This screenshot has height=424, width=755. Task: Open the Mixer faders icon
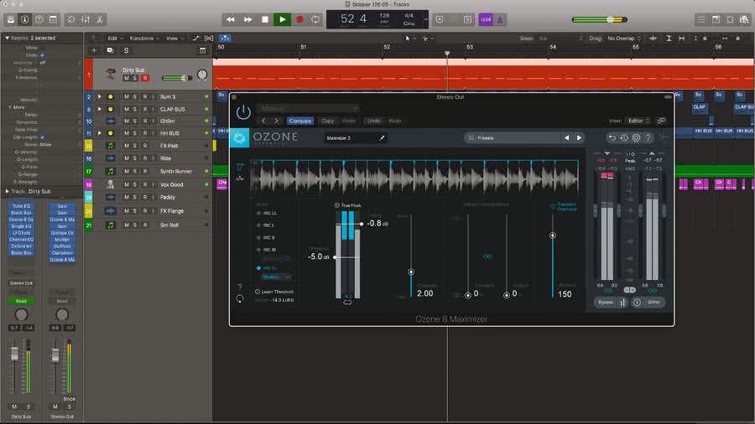point(86,20)
